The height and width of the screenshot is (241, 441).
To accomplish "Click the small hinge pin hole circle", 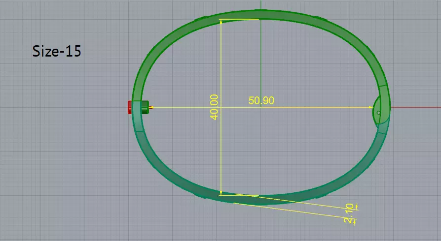I will click(x=378, y=113).
